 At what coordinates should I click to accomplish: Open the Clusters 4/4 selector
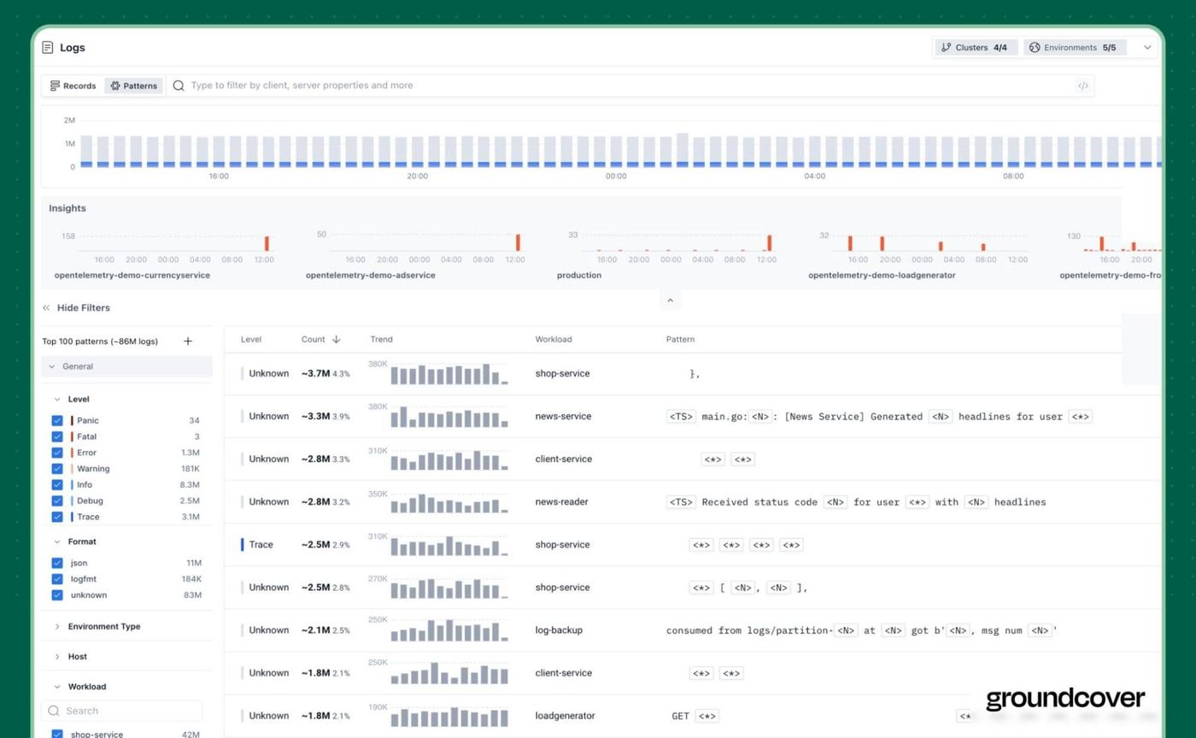[976, 48]
